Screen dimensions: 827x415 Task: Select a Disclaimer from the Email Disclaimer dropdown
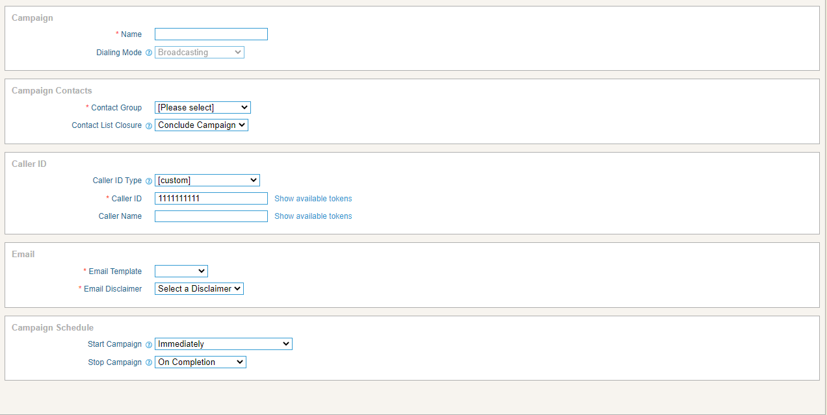(199, 288)
